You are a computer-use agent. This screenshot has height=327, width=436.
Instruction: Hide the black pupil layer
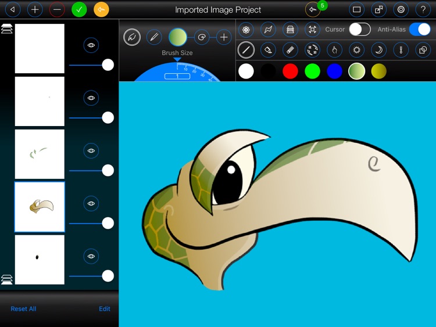point(91,256)
